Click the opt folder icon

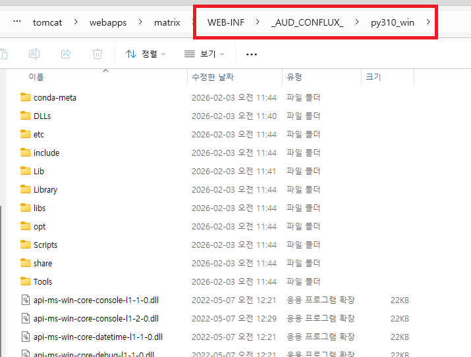(x=26, y=226)
